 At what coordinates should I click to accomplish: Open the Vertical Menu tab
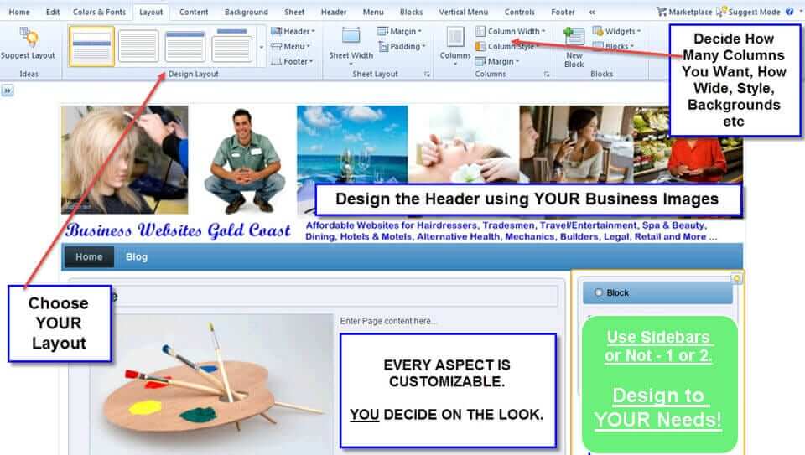[x=464, y=13]
